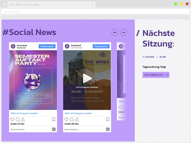The width and height of the screenshot is (191, 143).
Task: Click 'Profil ansehen' on the first post
Action: pyautogui.click(x=47, y=46)
